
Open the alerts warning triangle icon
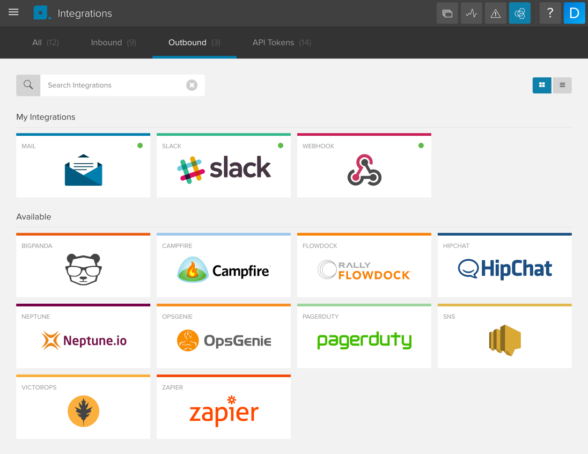point(495,13)
